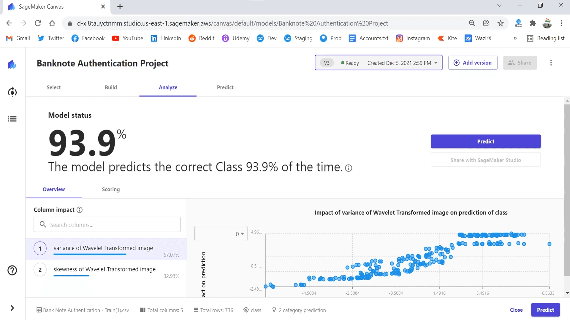Click the info icon beside the accuracy statement
The height and width of the screenshot is (320, 570).
tap(349, 168)
